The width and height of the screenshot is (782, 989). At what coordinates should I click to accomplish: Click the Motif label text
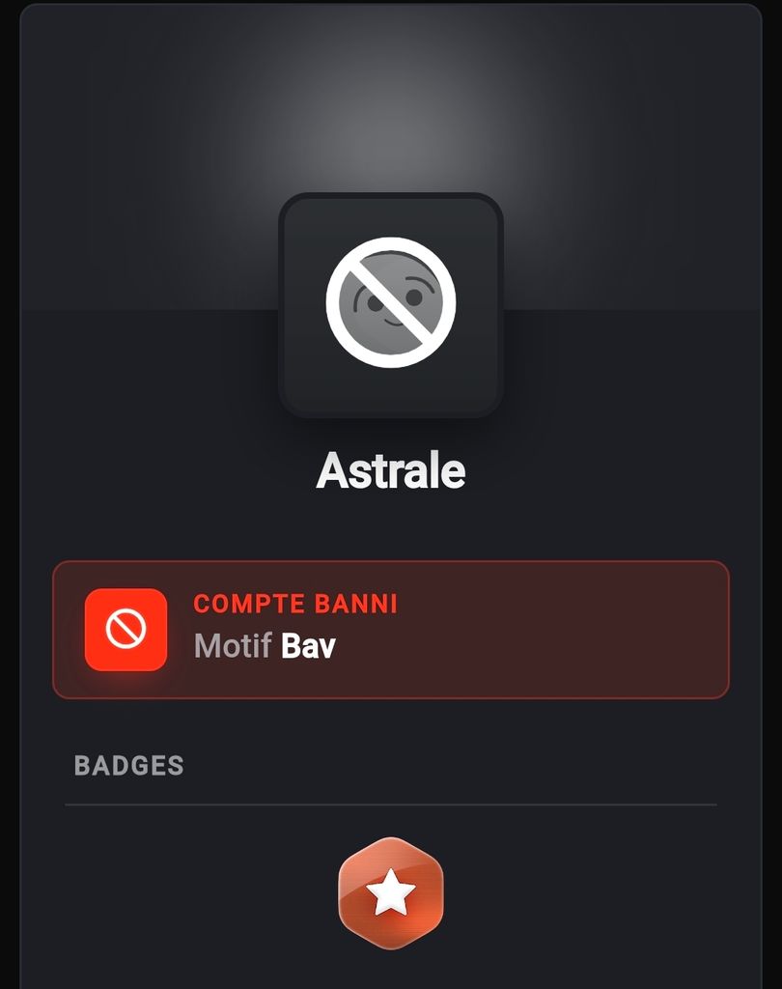(x=233, y=646)
